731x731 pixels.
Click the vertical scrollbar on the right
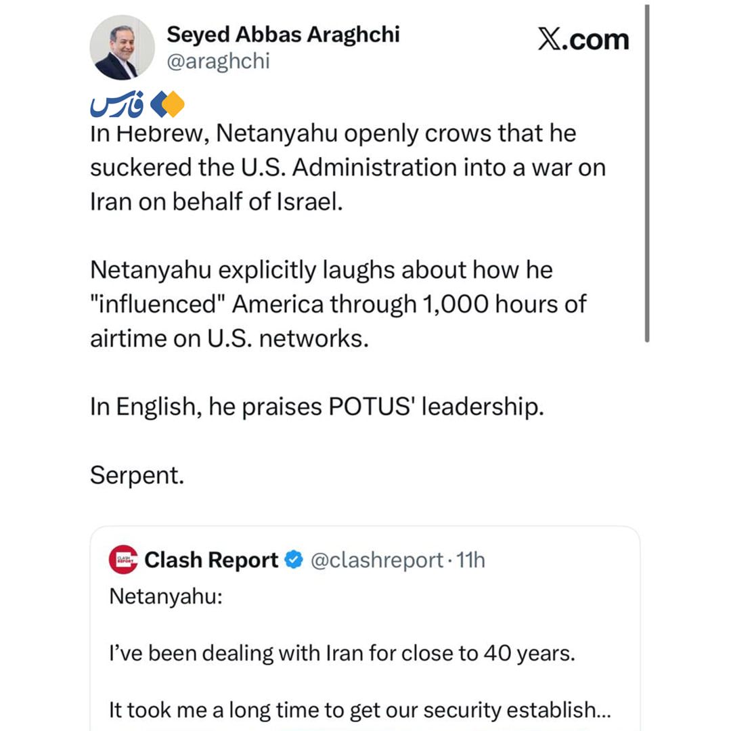point(647,173)
